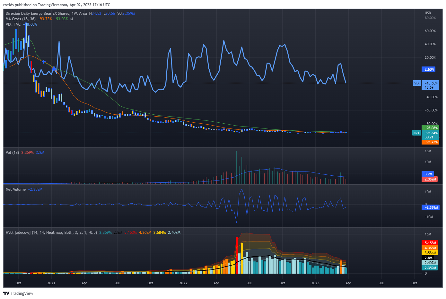Click the green -93.03% axis label
Screen dimensions: 446x299
[x=430, y=128]
